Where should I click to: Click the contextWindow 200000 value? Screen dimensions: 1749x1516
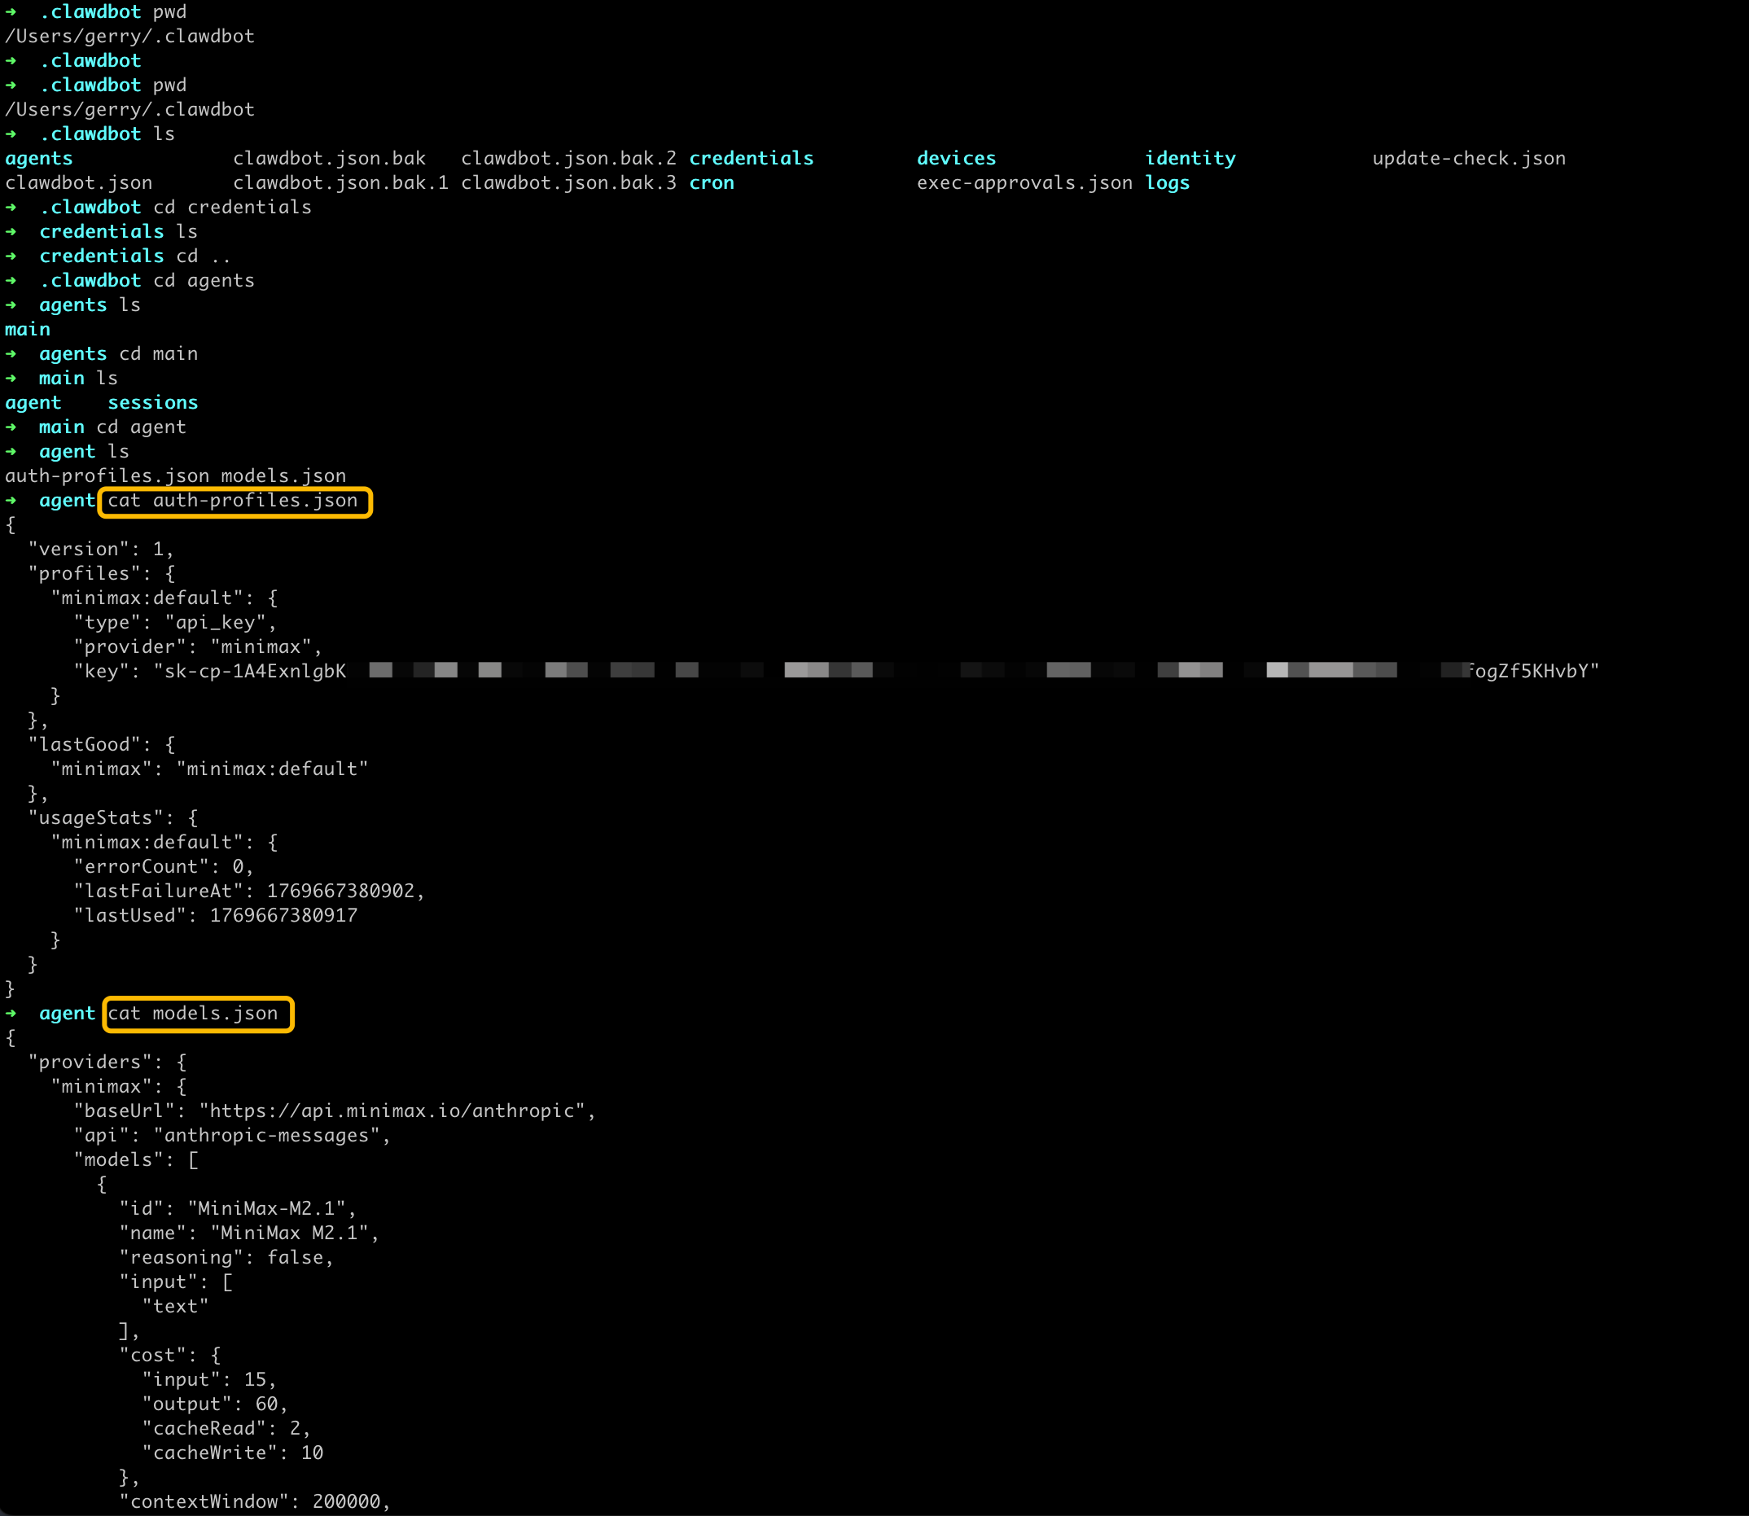[346, 1501]
